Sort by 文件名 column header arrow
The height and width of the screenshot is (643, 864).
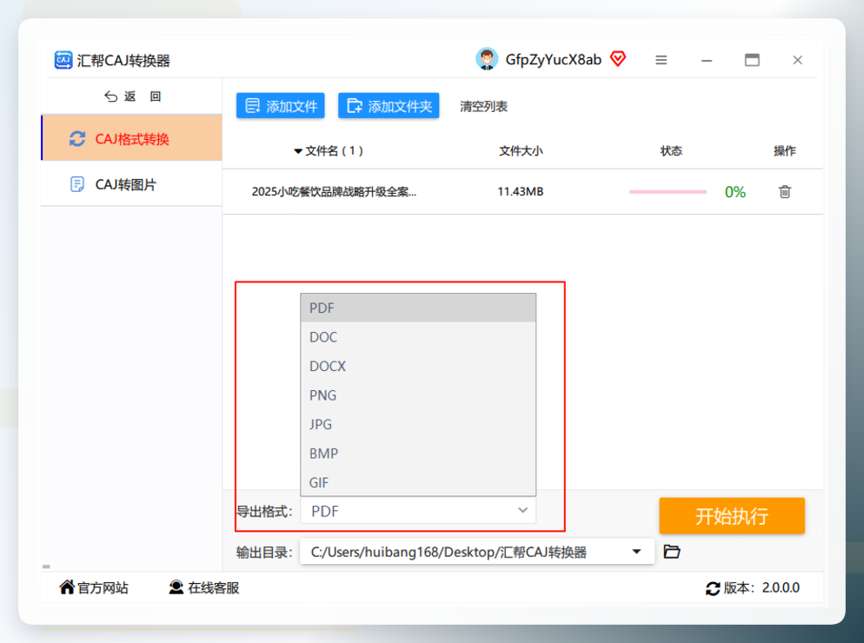pyautogui.click(x=298, y=151)
